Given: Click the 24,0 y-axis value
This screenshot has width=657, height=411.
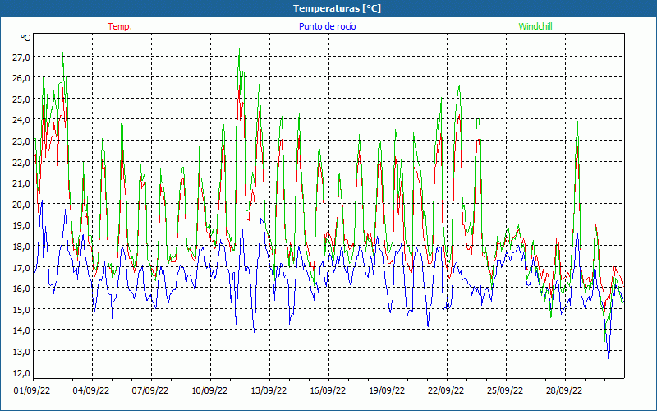Looking at the screenshot, I should 21,120.
